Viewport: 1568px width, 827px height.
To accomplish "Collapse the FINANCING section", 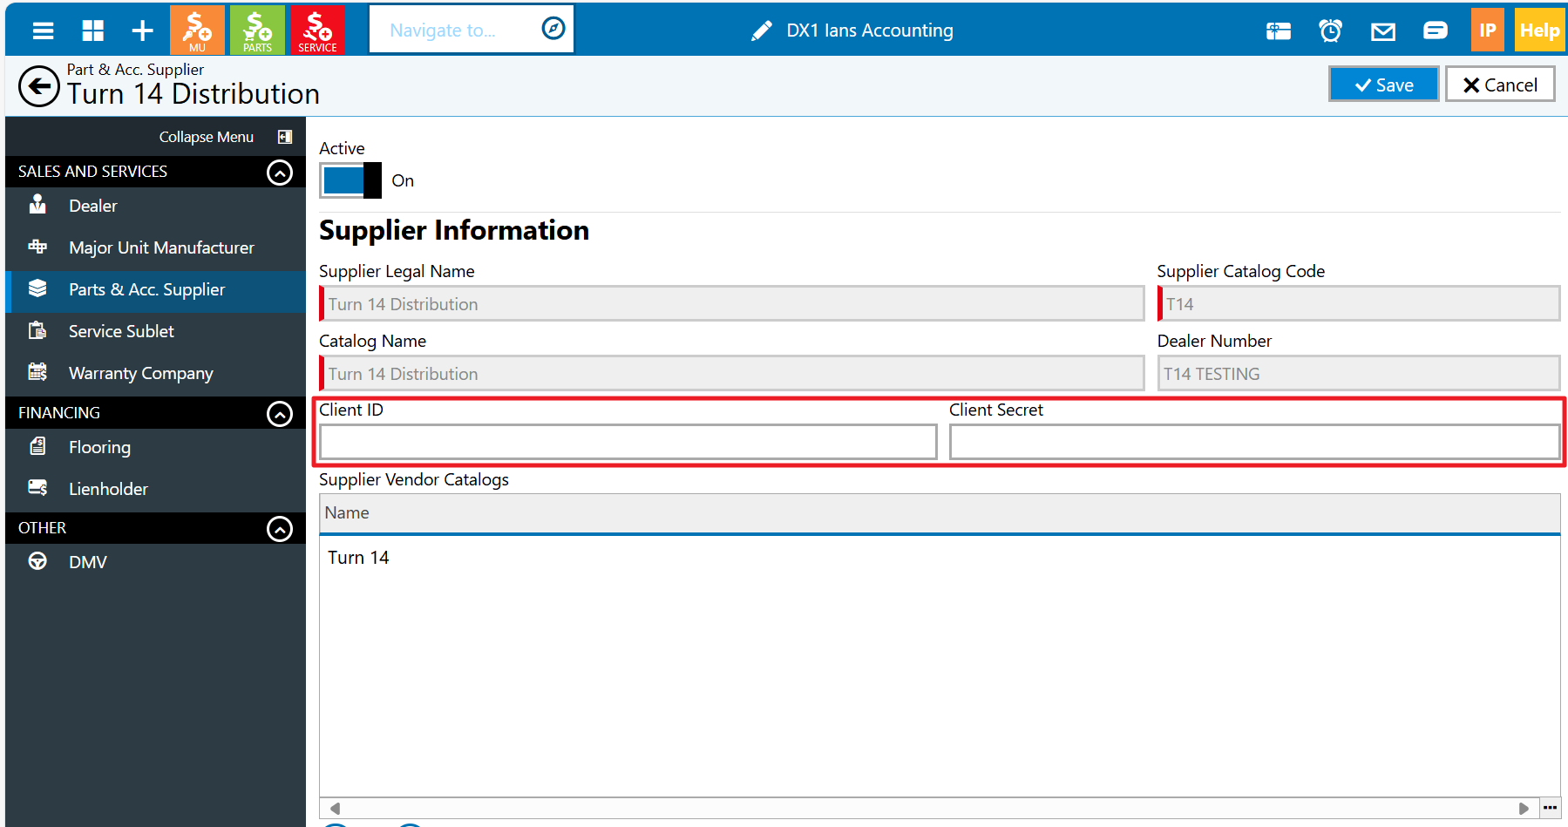I will [x=279, y=414].
